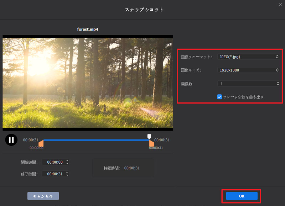Click the left orange trim start handle

click(x=41, y=143)
